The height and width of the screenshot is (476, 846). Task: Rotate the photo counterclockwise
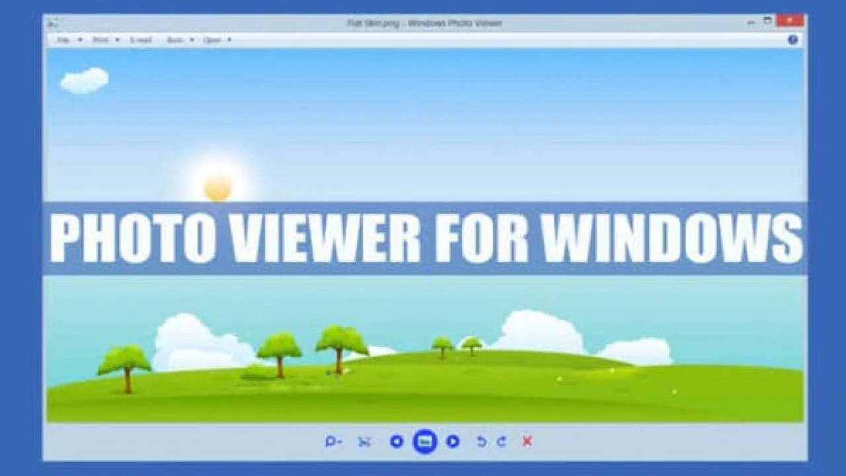click(482, 442)
